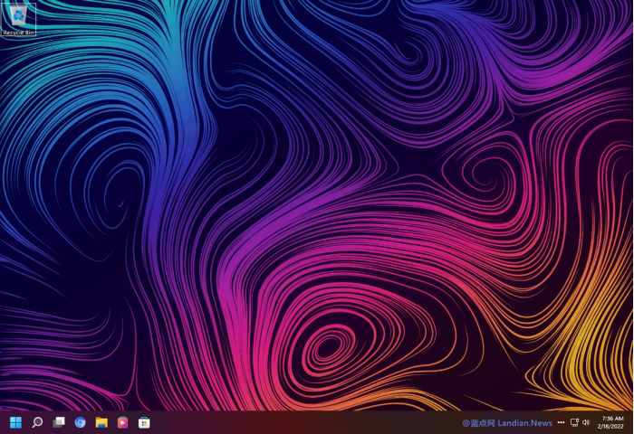Select the Recycle Bin text label
The width and height of the screenshot is (634, 434).
click(18, 33)
